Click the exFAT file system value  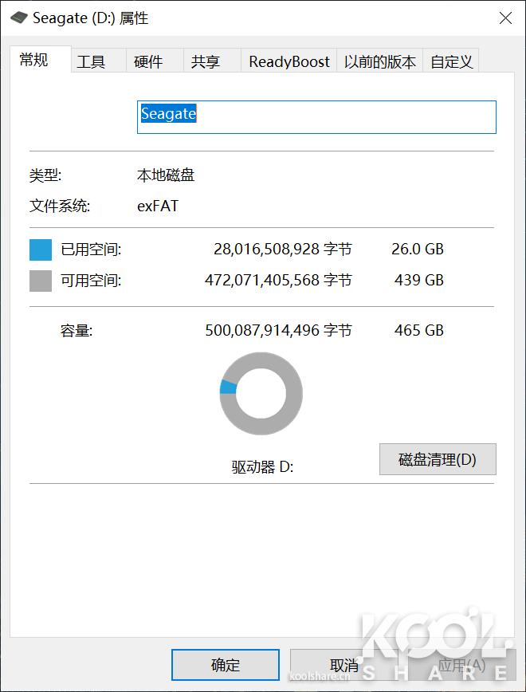(x=158, y=206)
